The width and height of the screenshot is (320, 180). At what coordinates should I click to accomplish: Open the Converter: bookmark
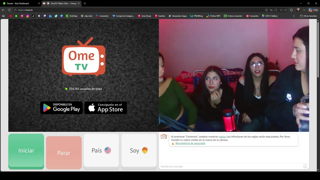pos(102,16)
